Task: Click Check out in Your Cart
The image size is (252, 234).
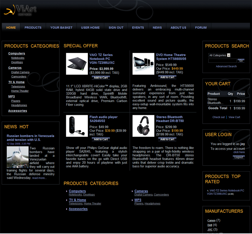Action: point(218,117)
